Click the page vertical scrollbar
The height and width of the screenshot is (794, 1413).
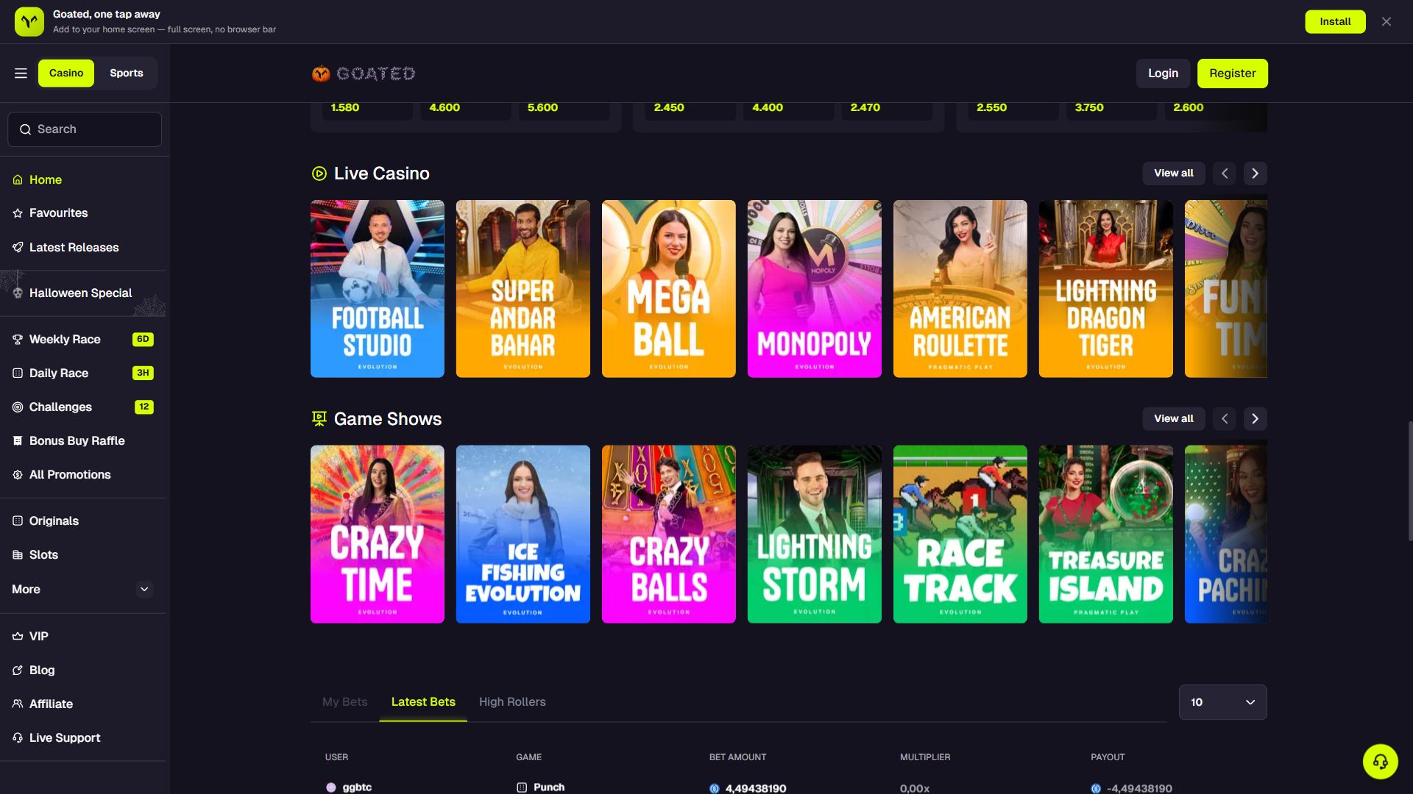1410,481
